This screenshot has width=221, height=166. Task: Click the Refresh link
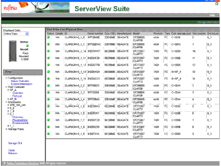click(x=13, y=153)
